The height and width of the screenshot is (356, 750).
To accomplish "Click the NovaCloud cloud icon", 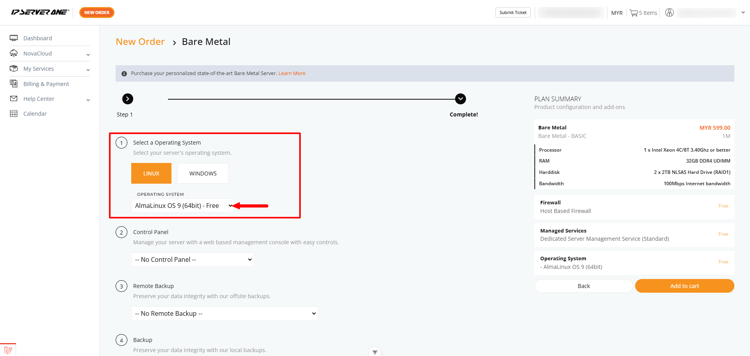I will tap(14, 53).
